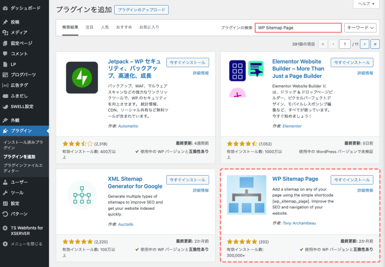Collapse menu via メニューを閉じる arrow icon
The height and width of the screenshot is (267, 385).
point(5,244)
